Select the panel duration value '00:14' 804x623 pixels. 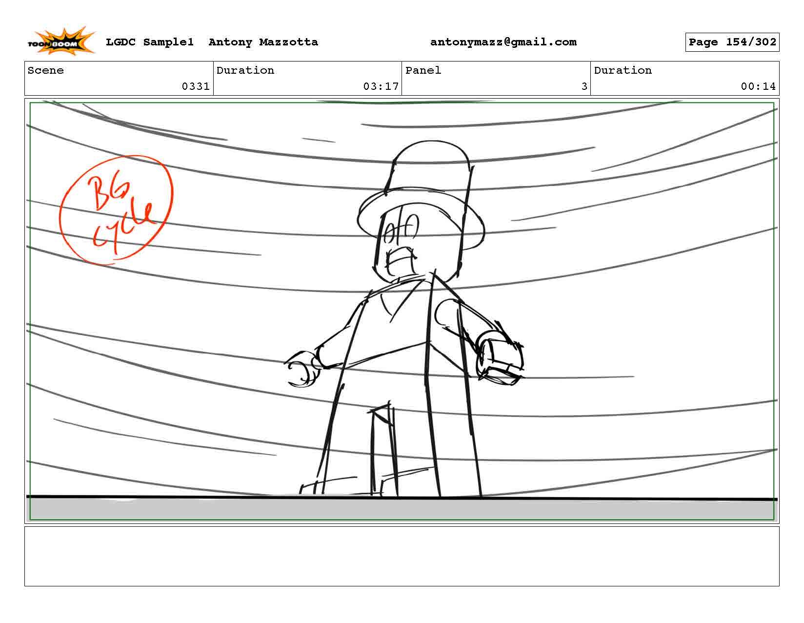758,87
